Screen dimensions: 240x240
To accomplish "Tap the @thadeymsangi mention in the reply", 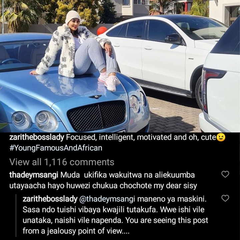I will 107,199.
